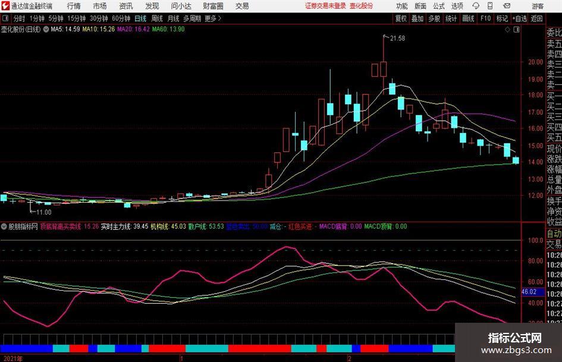Expand the 股朋指标网 indicator dropdown arrow
The image size is (562, 362).
pyautogui.click(x=4, y=226)
